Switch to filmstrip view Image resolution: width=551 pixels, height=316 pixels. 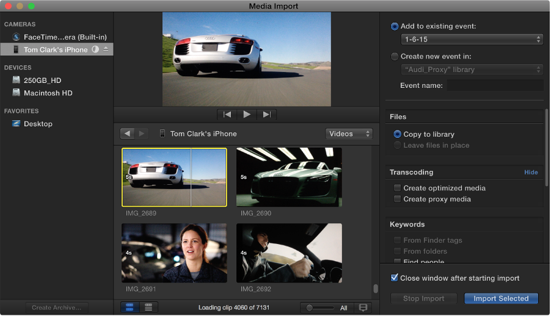click(x=130, y=307)
